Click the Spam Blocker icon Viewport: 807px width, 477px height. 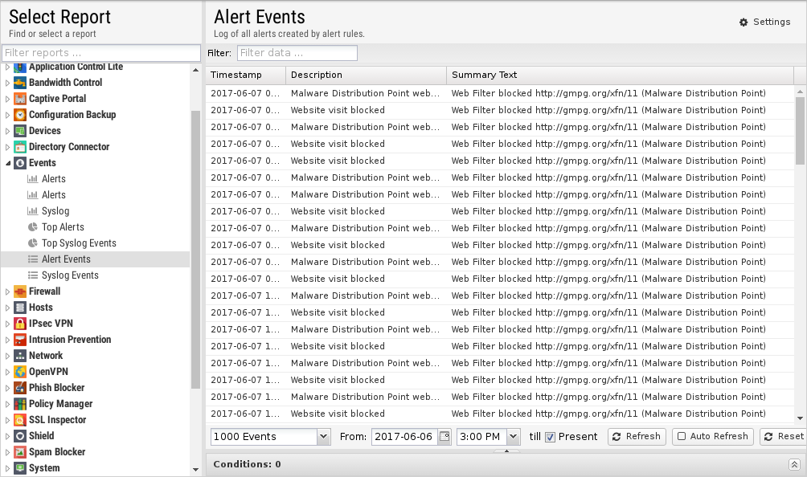coord(20,452)
